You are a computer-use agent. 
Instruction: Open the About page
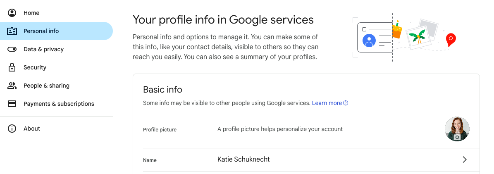(x=32, y=129)
